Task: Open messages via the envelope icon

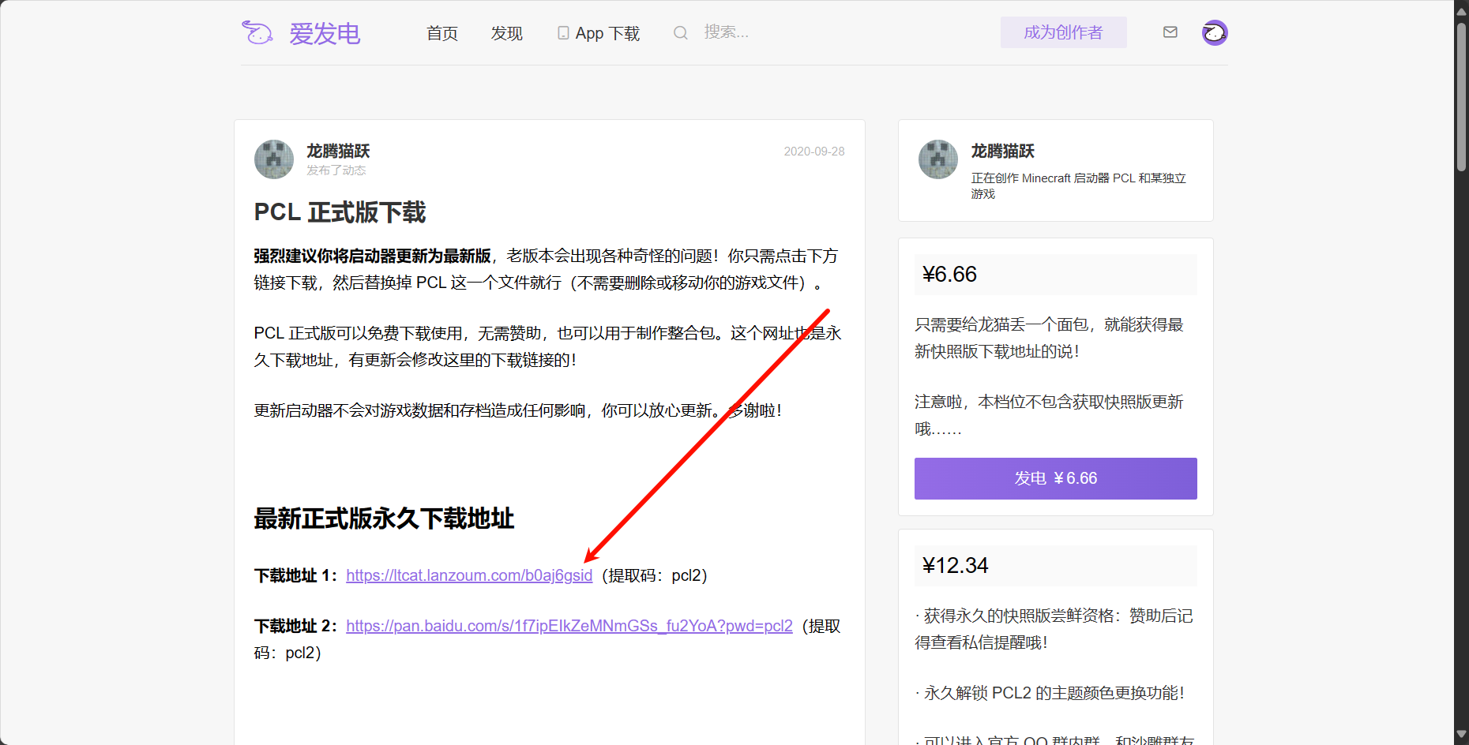Action: [1170, 32]
